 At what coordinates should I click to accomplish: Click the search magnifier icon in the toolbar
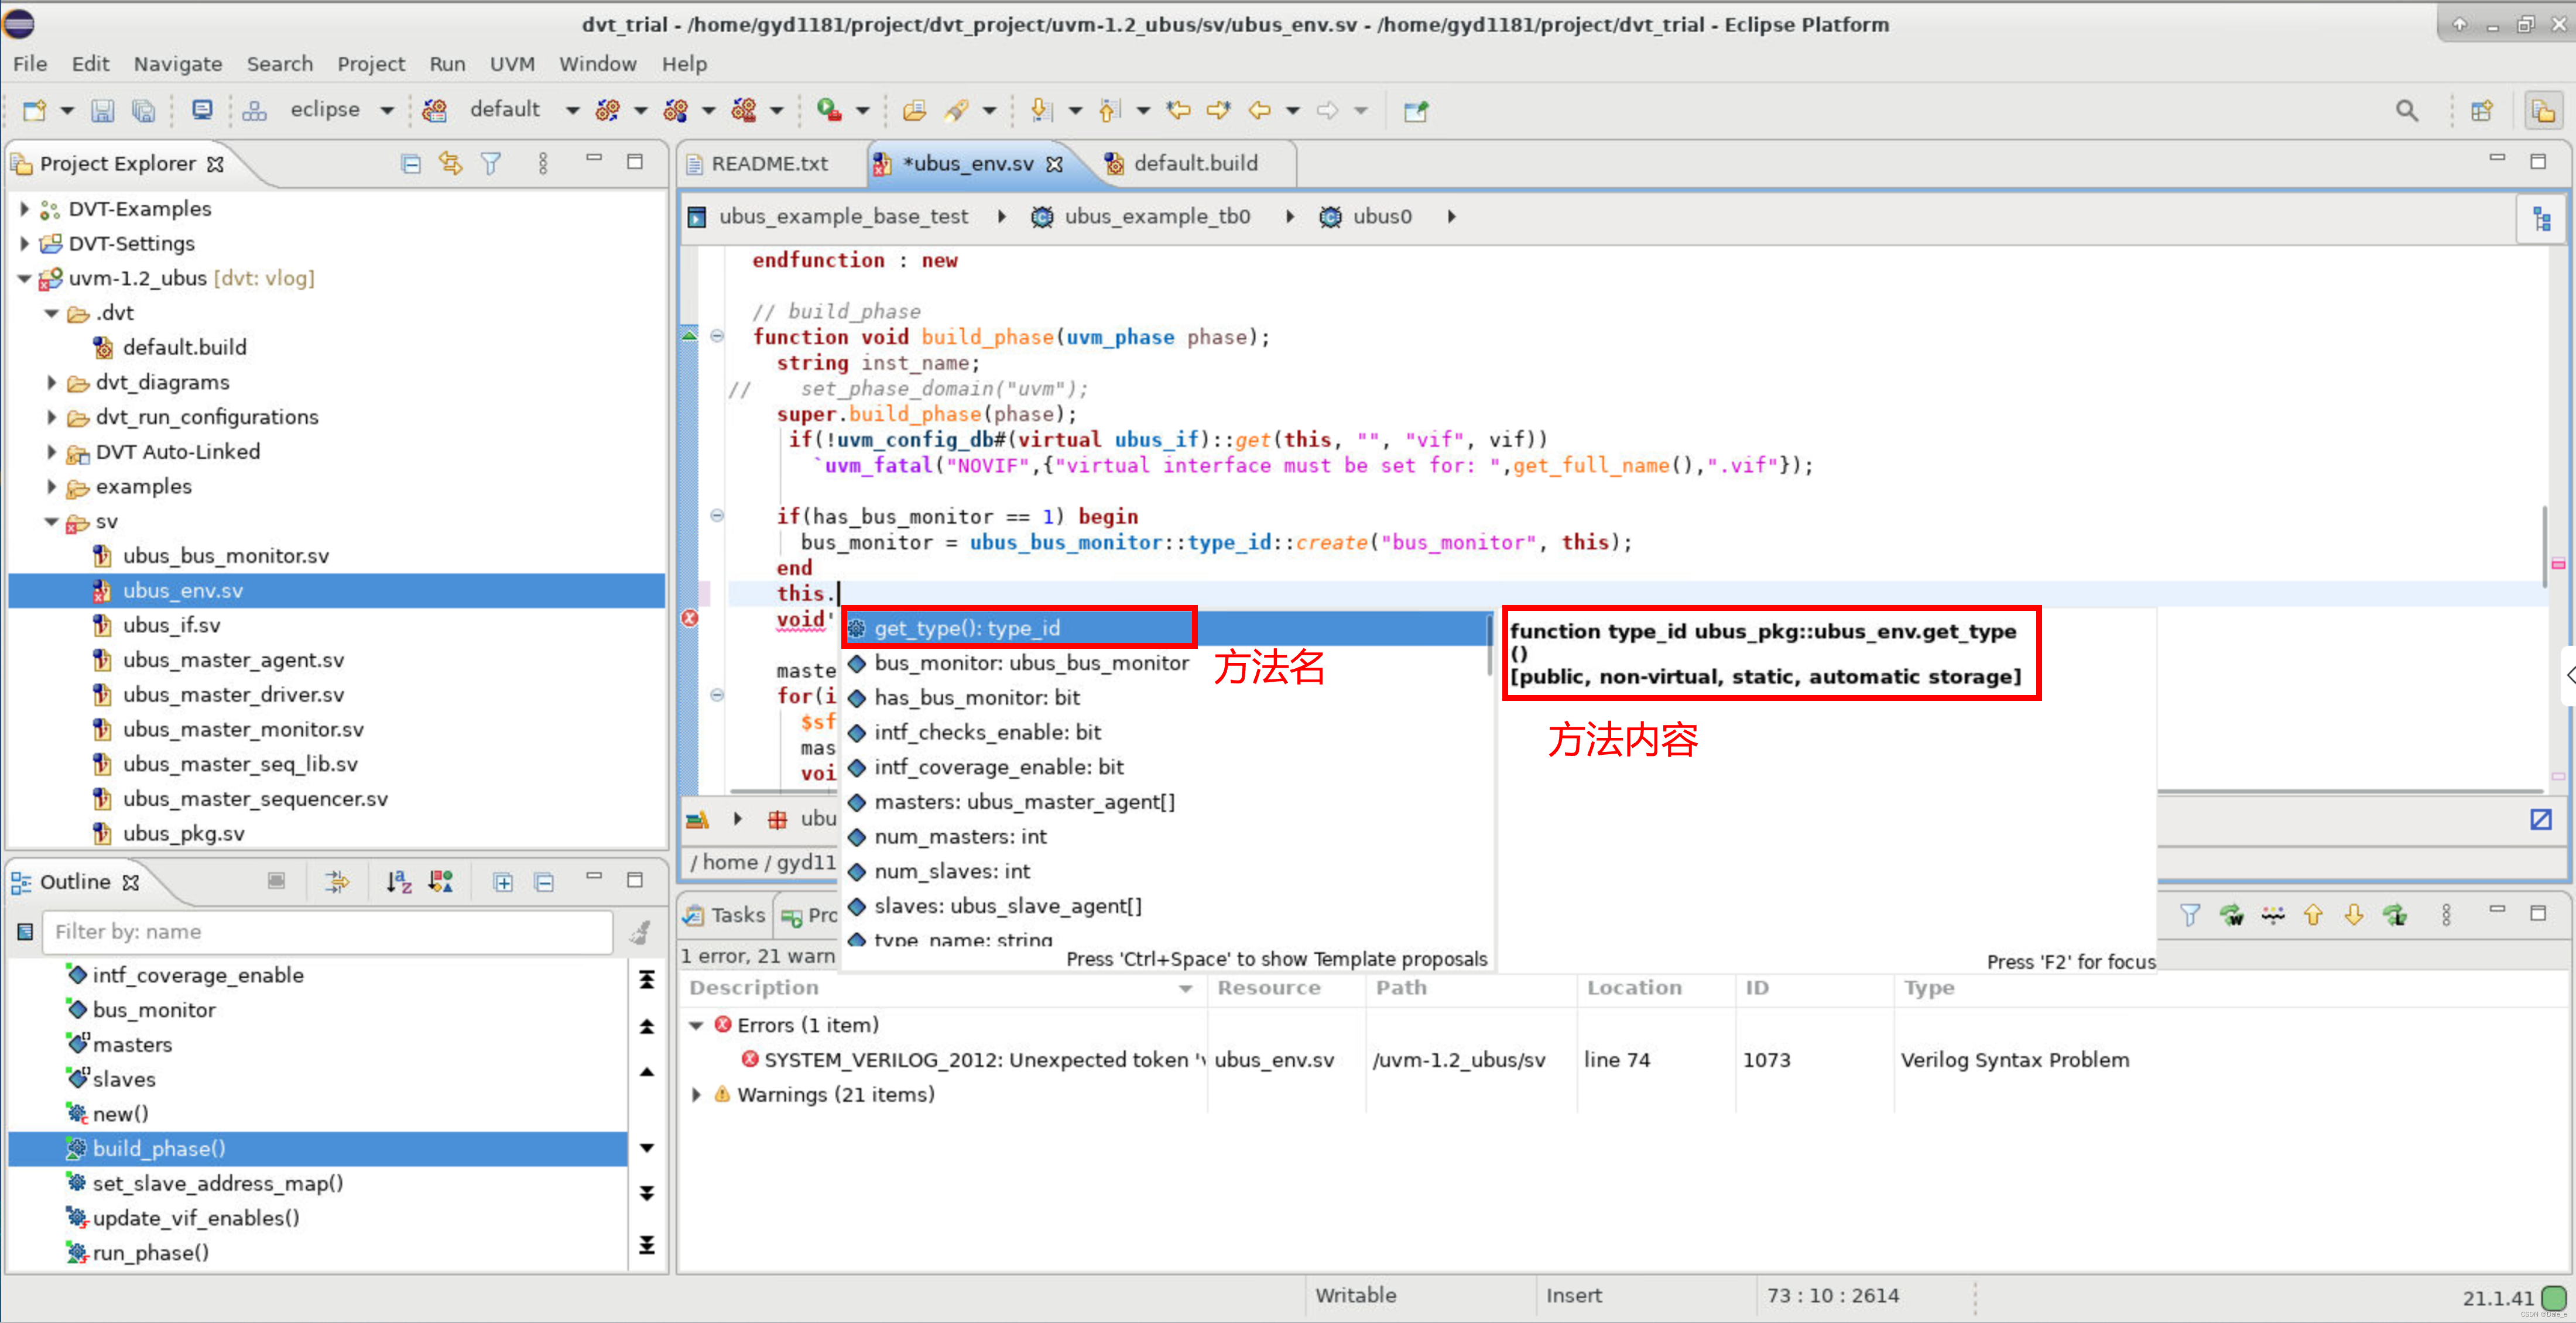point(2406,111)
